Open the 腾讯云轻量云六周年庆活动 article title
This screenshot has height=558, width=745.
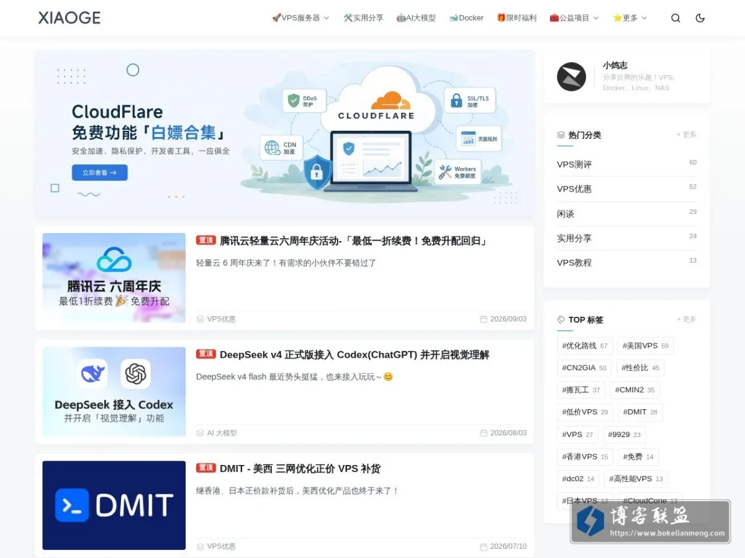(354, 241)
